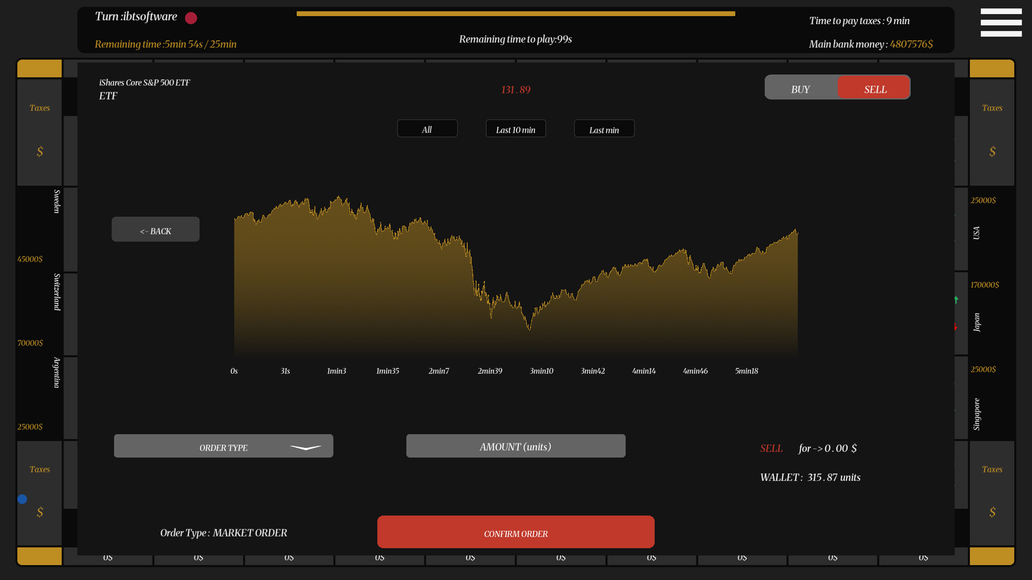Go back using the BACK button
Viewport: 1032px width, 580px height.
pyautogui.click(x=155, y=229)
